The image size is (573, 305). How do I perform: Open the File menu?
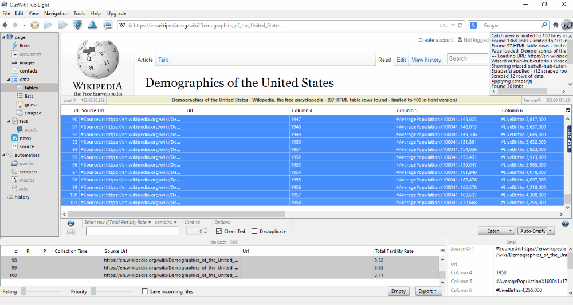pos(6,13)
